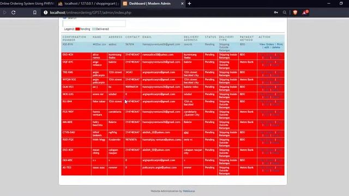The height and width of the screenshot is (196, 349).
Task: Switch to Online Ordering System Using PHP tab
Action: pyautogui.click(x=27, y=4)
